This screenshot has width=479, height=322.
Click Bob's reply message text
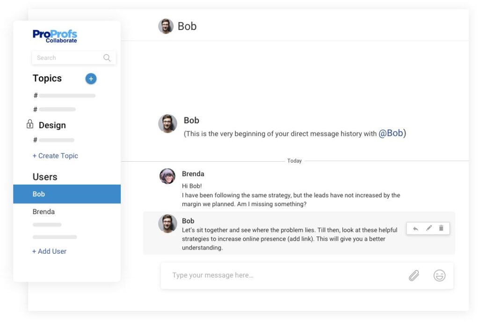pyautogui.click(x=290, y=239)
